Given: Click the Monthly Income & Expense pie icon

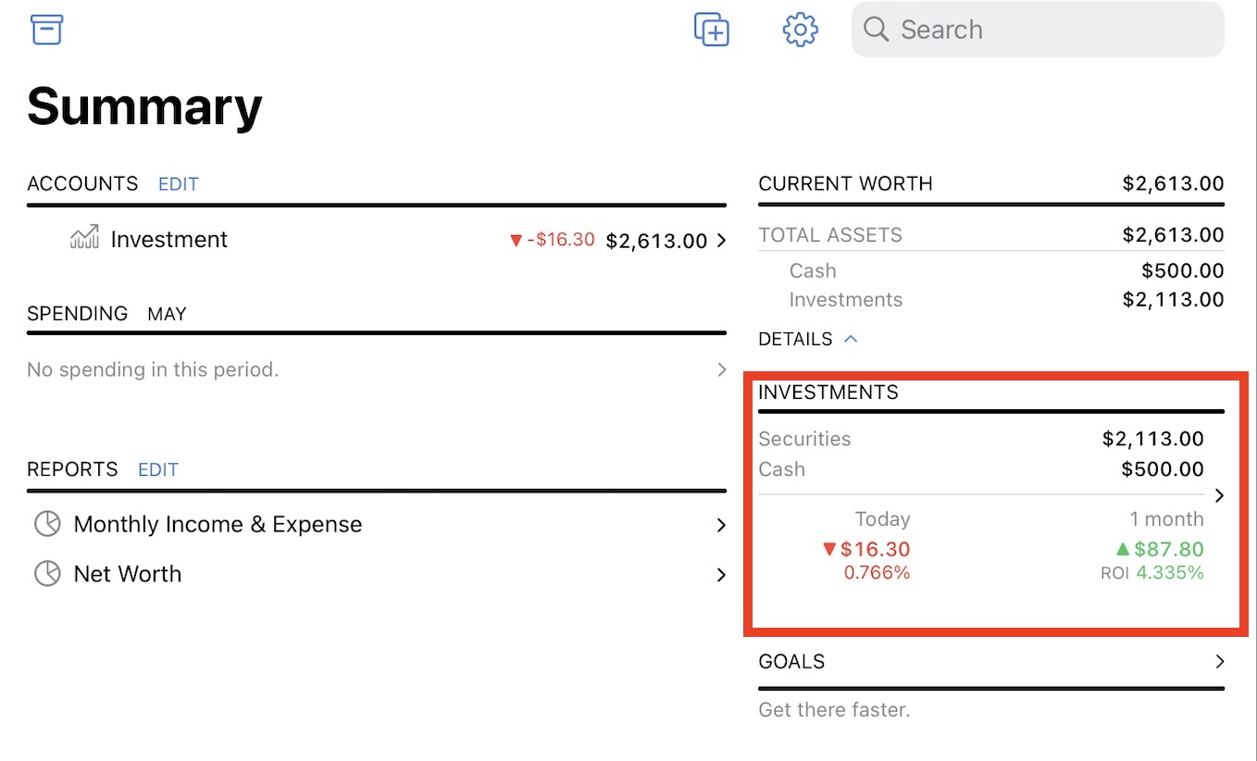Looking at the screenshot, I should (47, 524).
